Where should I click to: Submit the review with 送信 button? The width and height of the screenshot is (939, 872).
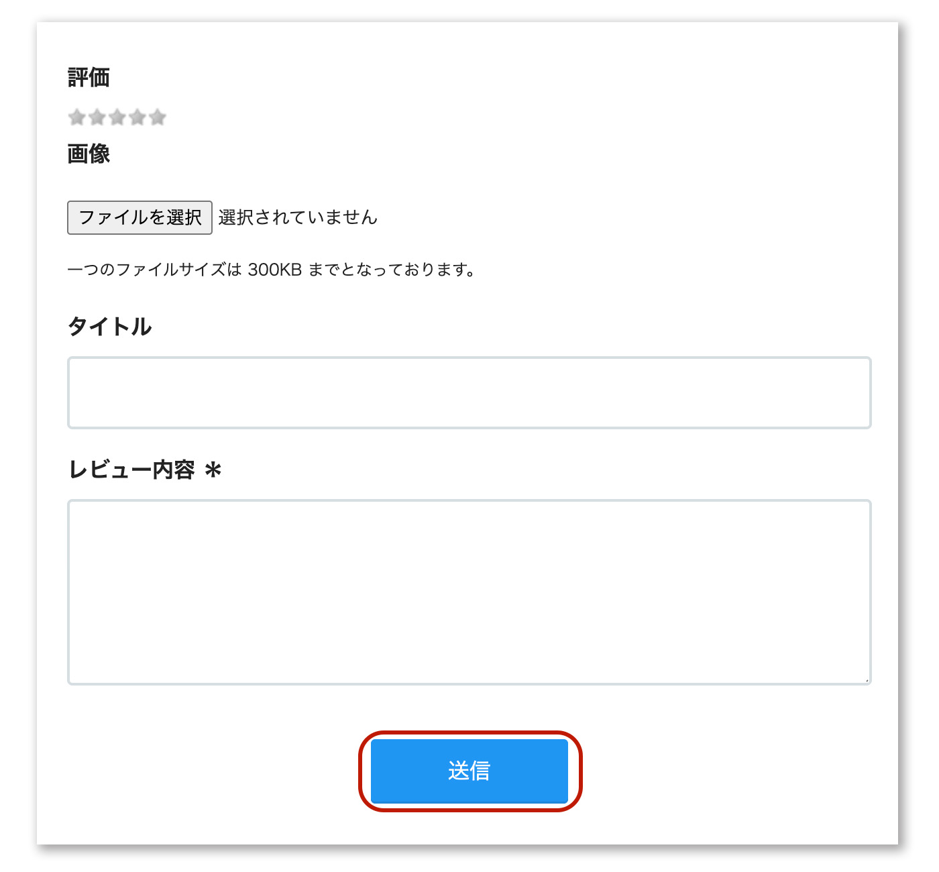click(x=469, y=771)
